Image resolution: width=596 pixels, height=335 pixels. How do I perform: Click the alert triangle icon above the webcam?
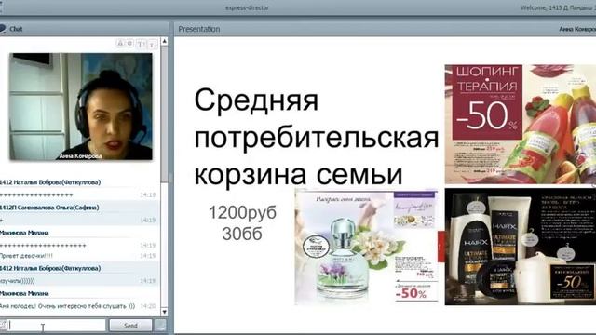120,44
